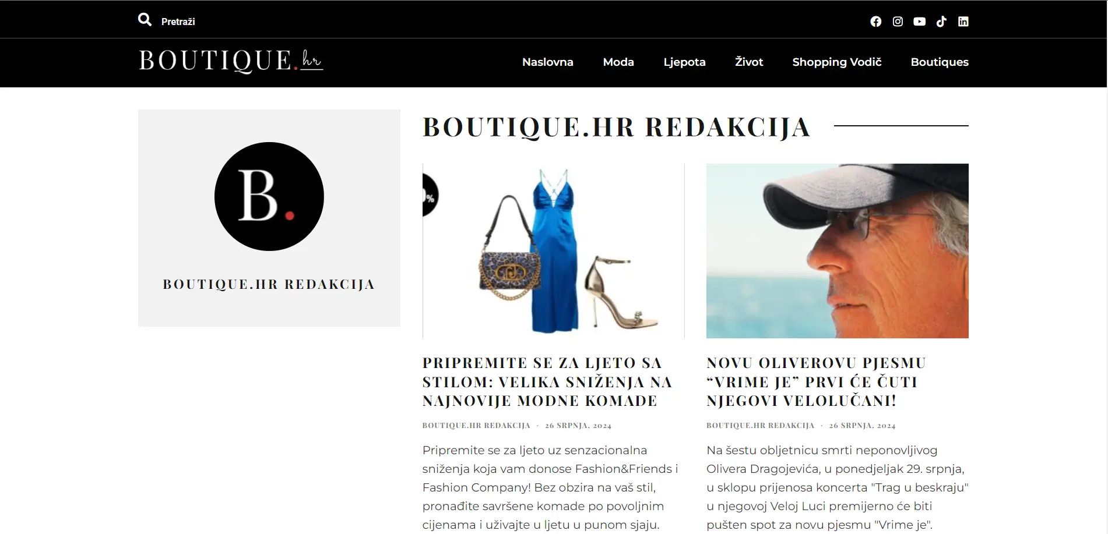
Task: Click author link under the Oliver article
Action: (760, 426)
